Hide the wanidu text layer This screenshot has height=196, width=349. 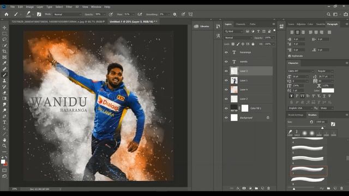tap(226, 62)
